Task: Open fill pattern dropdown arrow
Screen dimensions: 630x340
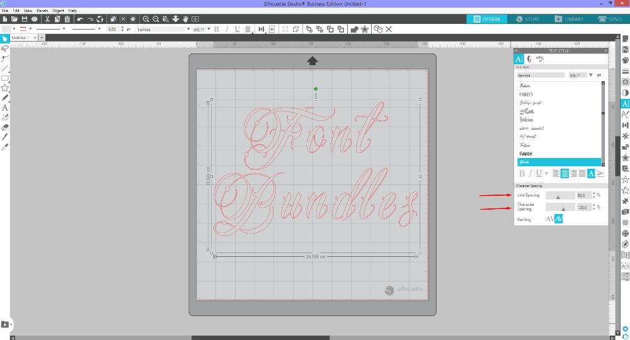Action: coord(14,29)
